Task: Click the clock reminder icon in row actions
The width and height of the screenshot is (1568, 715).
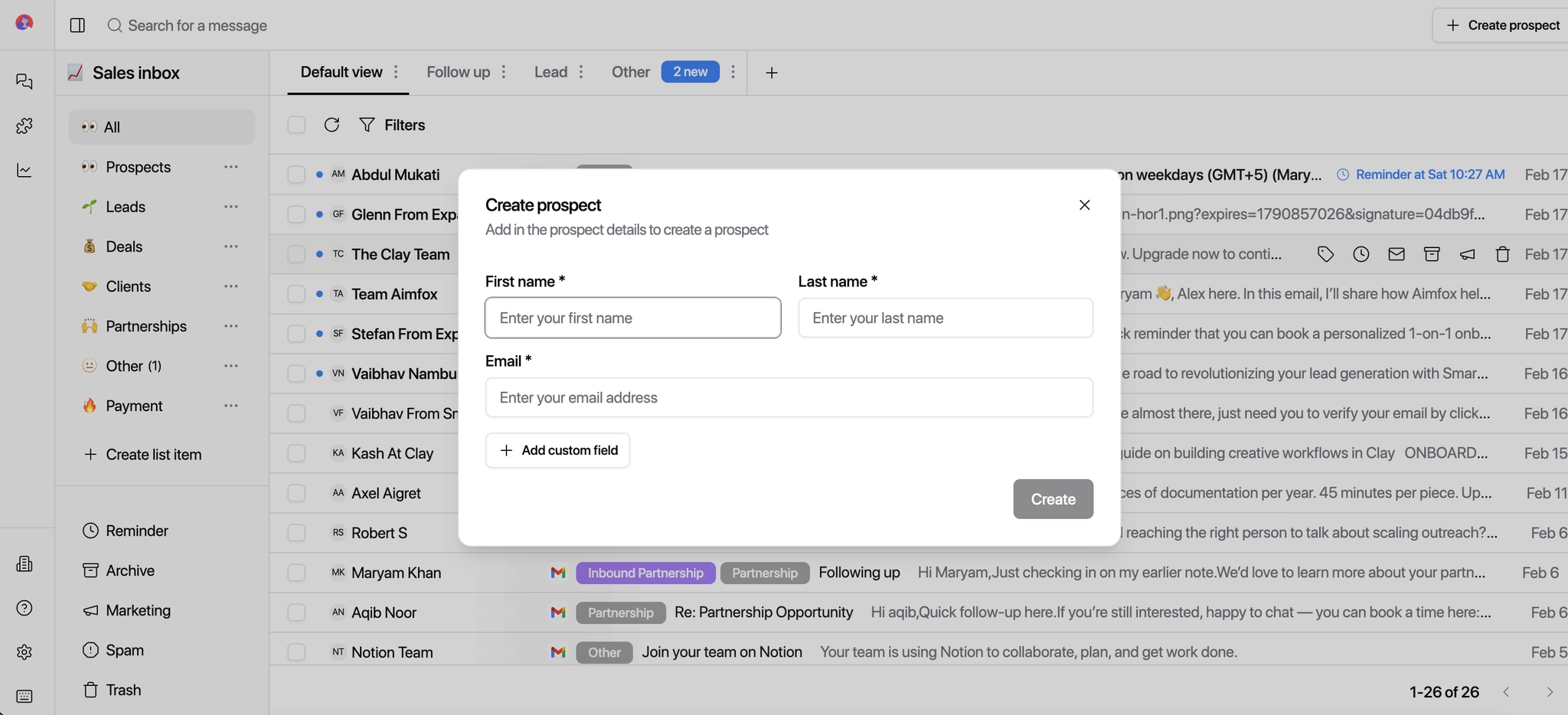Action: (1361, 254)
